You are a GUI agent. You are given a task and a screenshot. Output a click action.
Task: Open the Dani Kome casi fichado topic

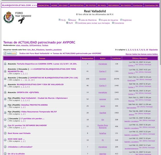[x=19, y=133]
